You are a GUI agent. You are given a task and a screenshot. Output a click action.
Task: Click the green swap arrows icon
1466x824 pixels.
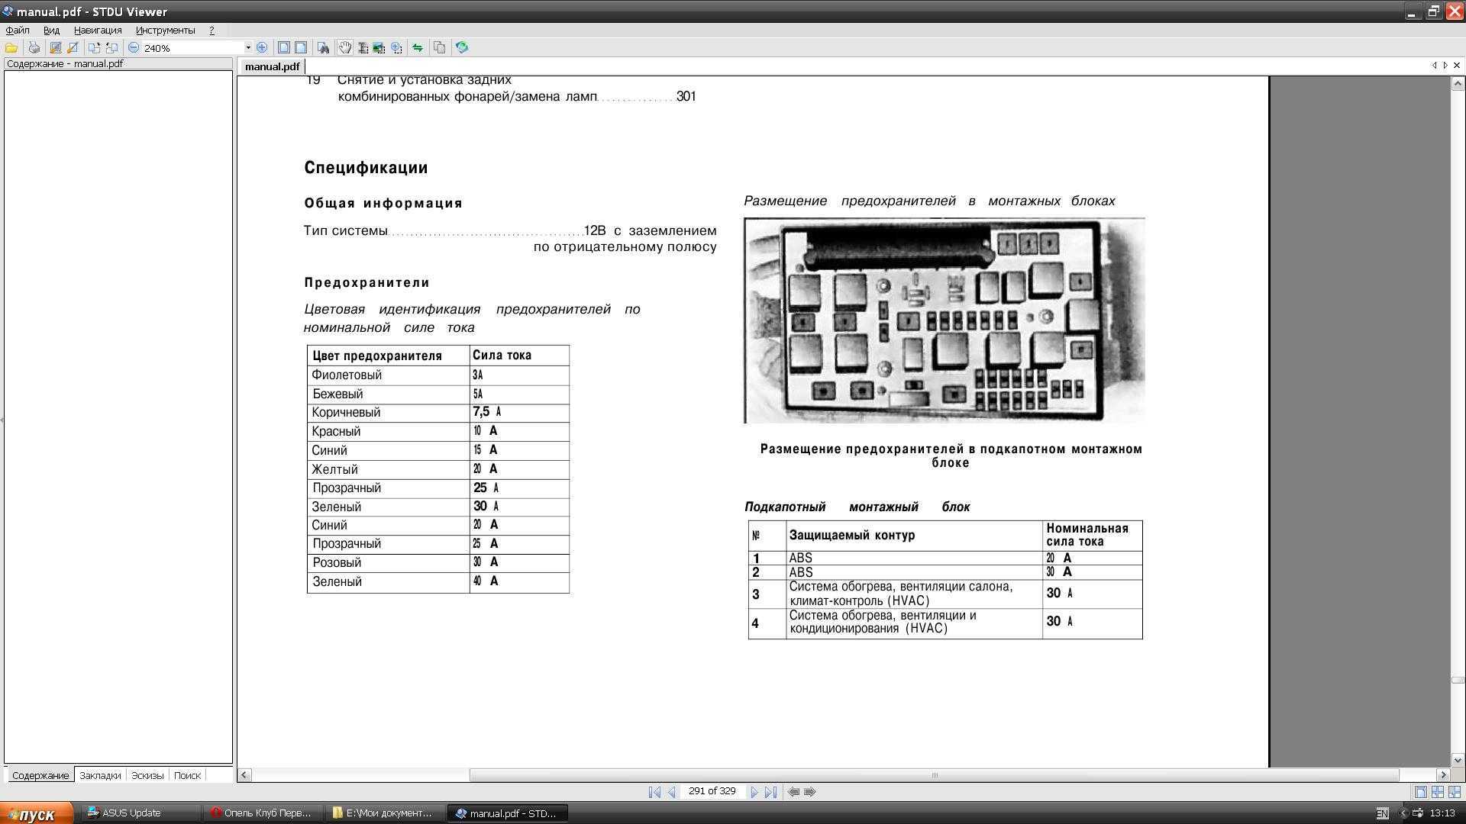click(x=418, y=47)
